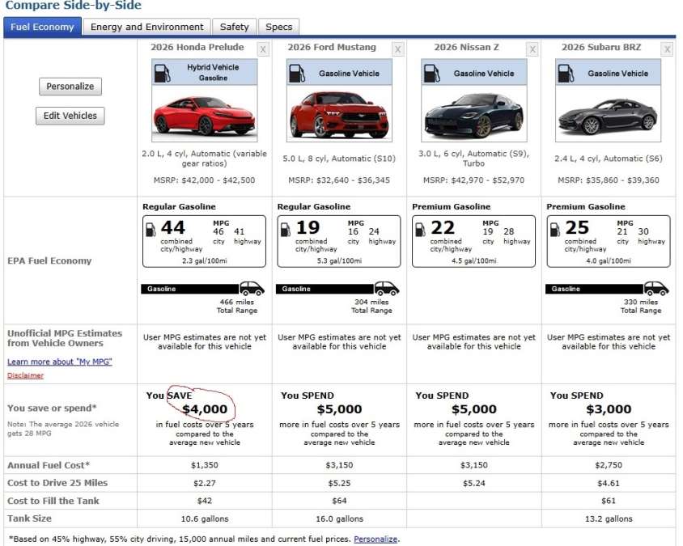Click pump icon beside 22 combined MPG
683x546 pixels.
coord(420,230)
